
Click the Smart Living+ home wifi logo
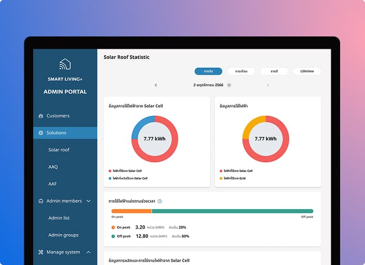[x=65, y=64]
